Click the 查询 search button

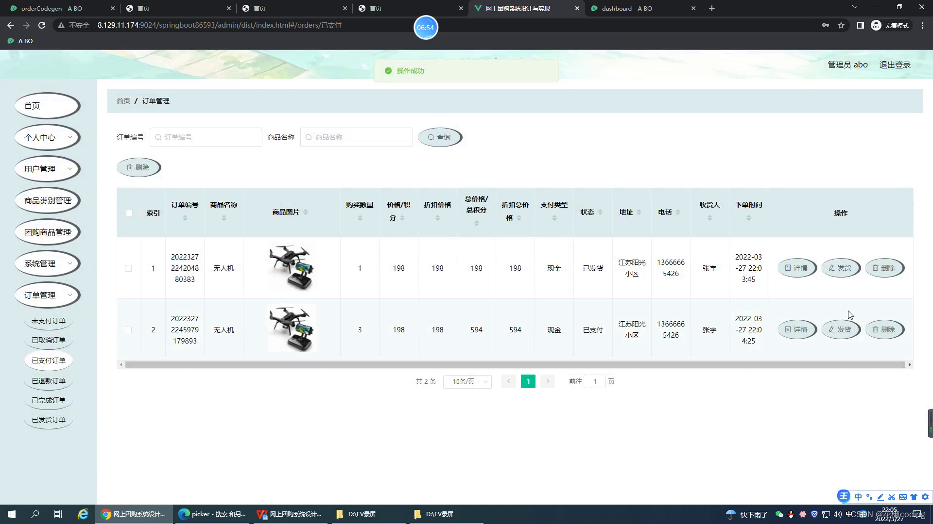pyautogui.click(x=439, y=137)
